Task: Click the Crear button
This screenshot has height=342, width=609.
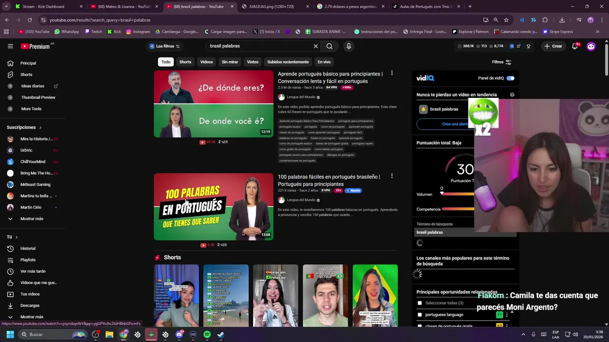Action: point(553,46)
